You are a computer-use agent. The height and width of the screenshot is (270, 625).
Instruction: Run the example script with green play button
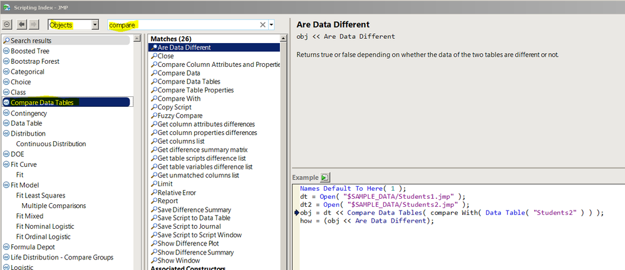click(326, 177)
